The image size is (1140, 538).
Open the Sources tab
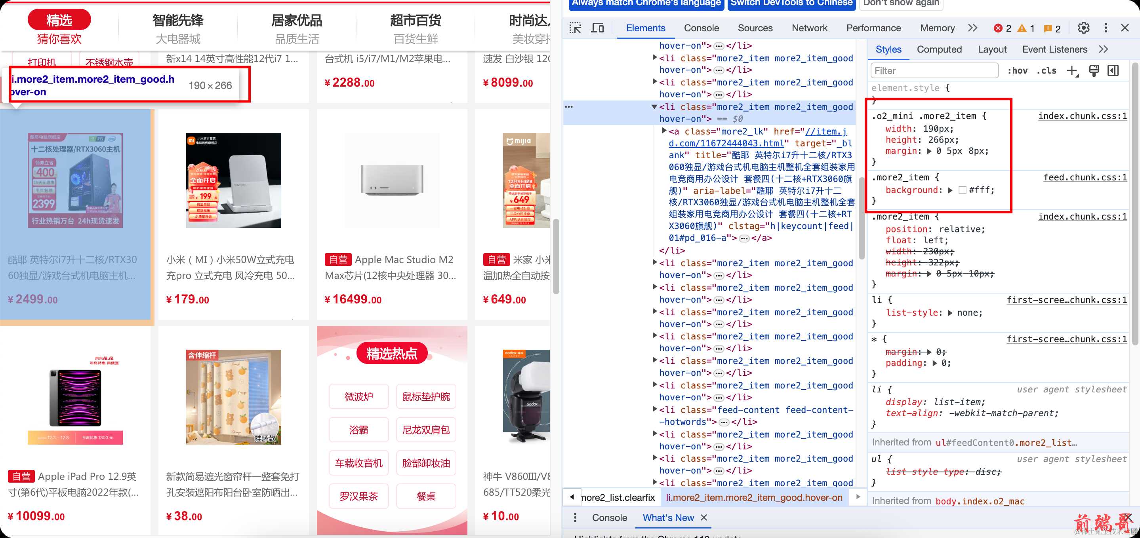coord(755,28)
